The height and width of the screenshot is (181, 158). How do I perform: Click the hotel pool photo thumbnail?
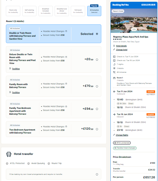tap(134, 21)
